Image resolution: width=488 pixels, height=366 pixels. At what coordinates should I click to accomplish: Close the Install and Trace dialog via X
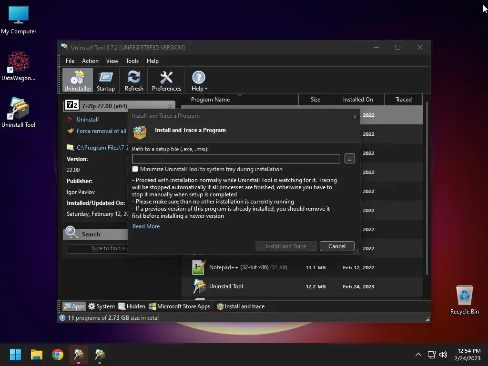pos(355,116)
